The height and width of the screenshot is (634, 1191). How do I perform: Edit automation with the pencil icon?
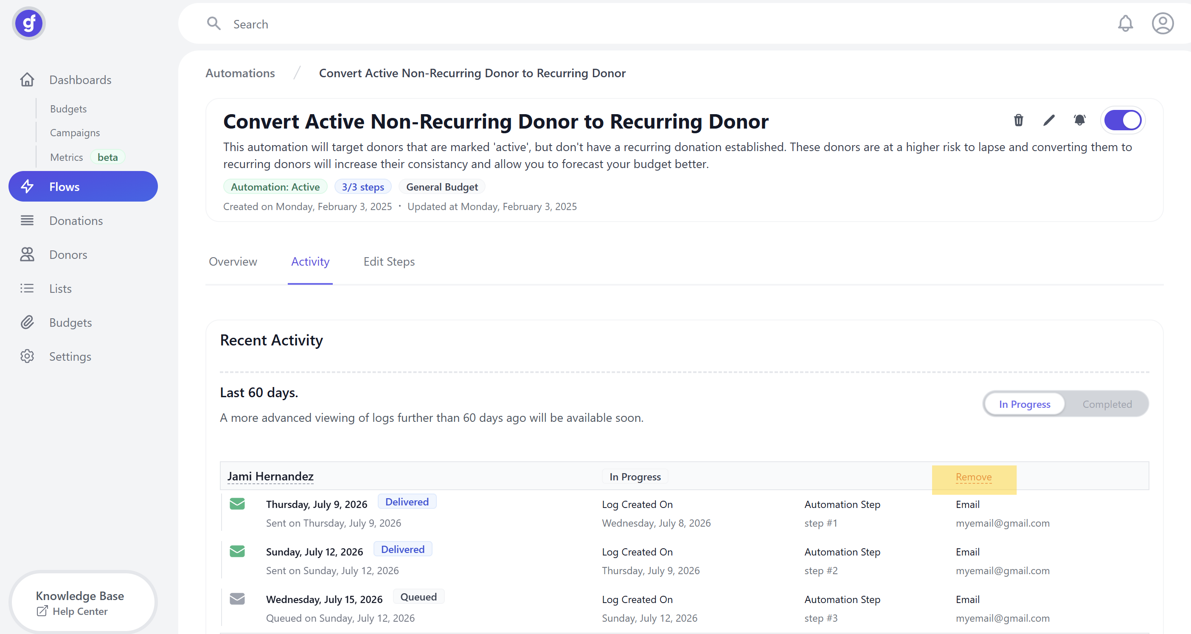1049,121
